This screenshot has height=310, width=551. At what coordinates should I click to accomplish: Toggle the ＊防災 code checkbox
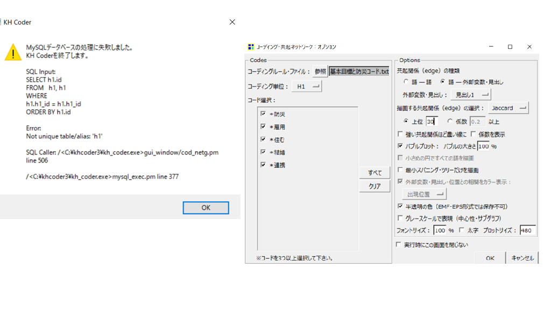[263, 114]
